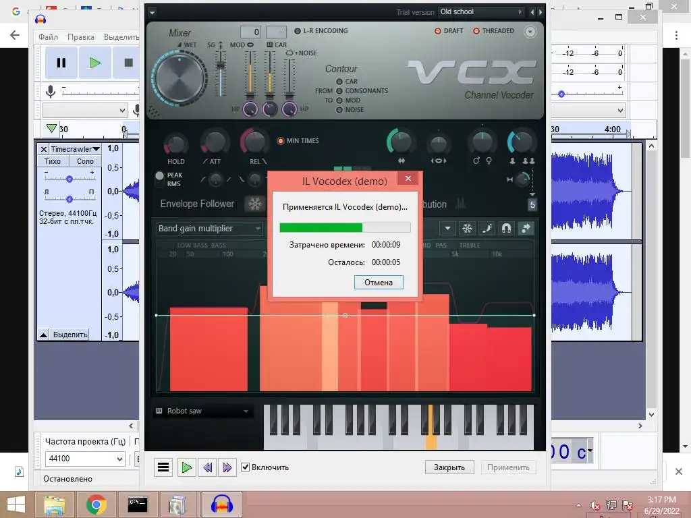Image resolution: width=691 pixels, height=518 pixels.
Task: Click the Закрыть button
Action: [x=449, y=467]
